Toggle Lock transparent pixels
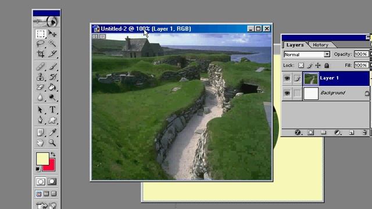 (x=301, y=66)
